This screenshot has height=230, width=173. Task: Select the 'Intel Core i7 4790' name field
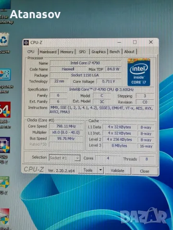(85, 63)
